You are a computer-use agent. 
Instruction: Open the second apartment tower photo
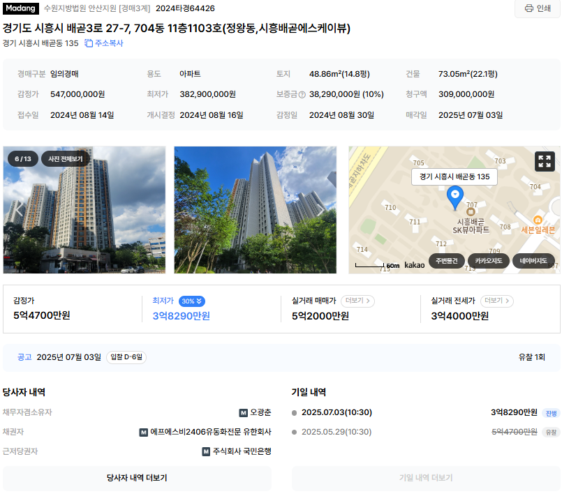[256, 210]
